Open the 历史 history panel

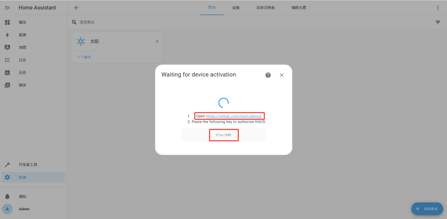pos(22,73)
